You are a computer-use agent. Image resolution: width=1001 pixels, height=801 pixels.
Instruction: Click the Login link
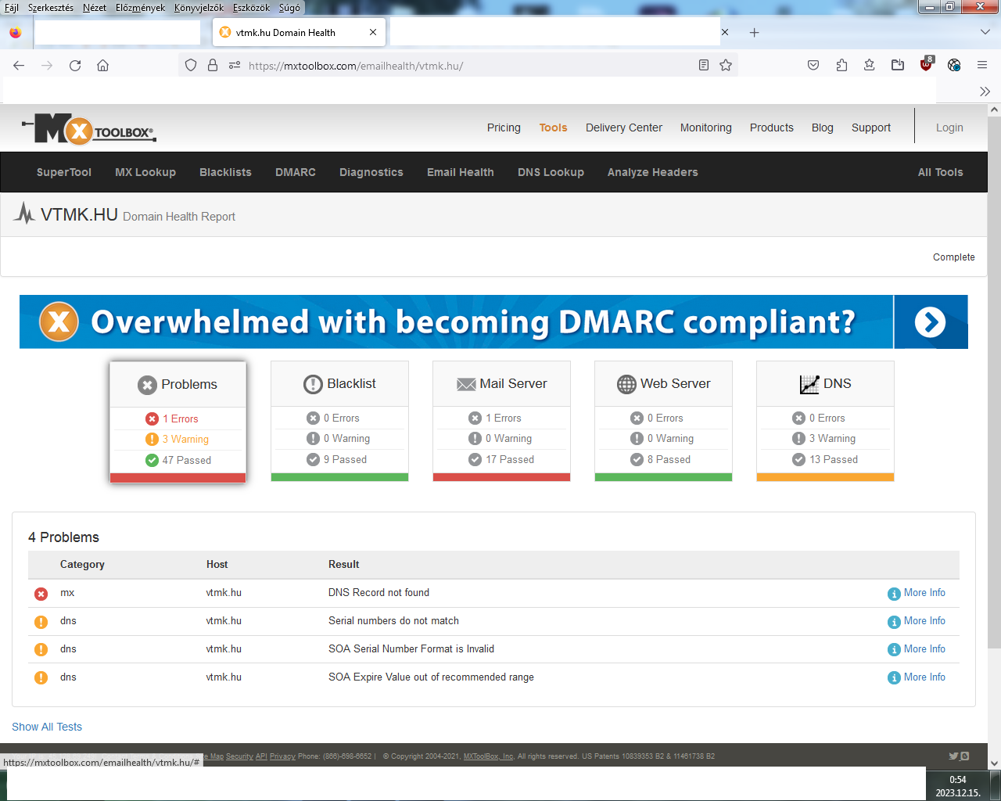pos(949,128)
